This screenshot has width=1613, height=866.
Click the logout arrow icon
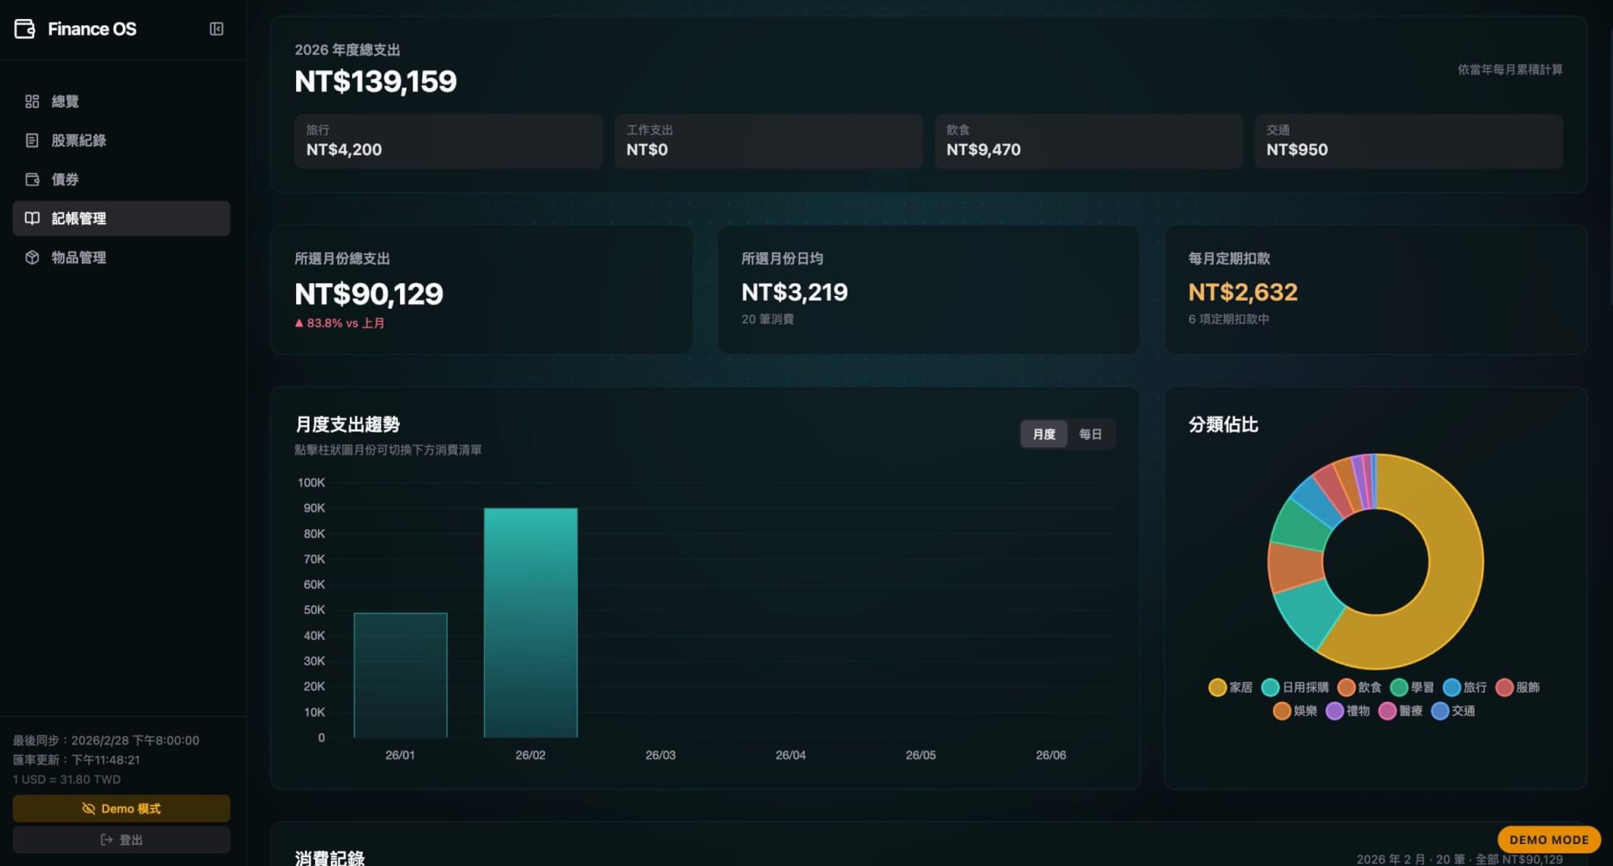tap(107, 840)
